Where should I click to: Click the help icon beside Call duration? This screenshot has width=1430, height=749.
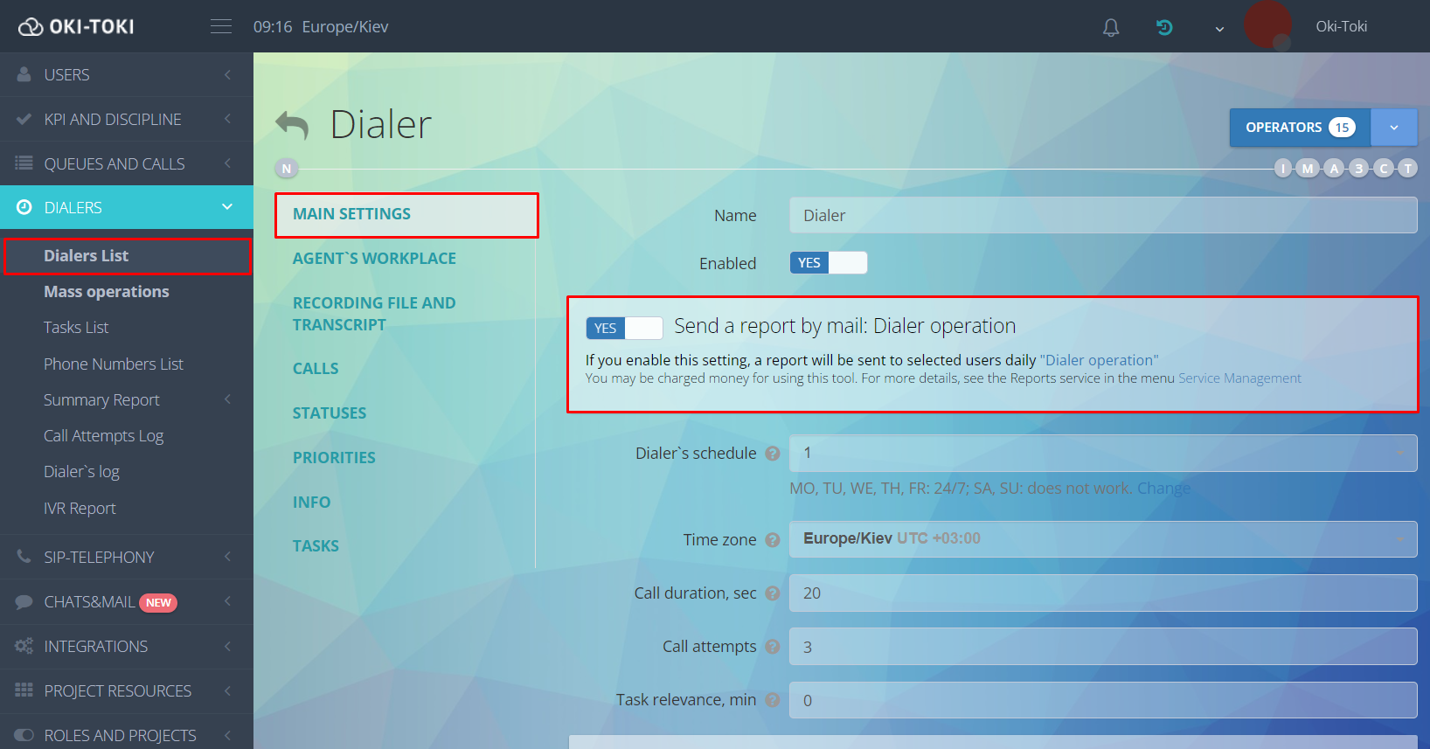[773, 593]
